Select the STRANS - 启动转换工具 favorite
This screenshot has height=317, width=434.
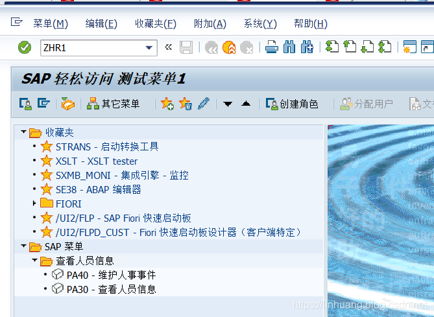[107, 147]
